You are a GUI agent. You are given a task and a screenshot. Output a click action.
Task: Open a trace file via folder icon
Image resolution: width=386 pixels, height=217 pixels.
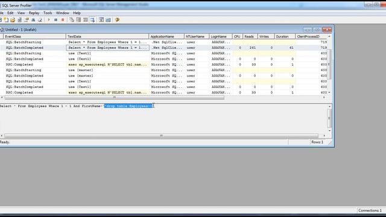[x=13, y=20]
